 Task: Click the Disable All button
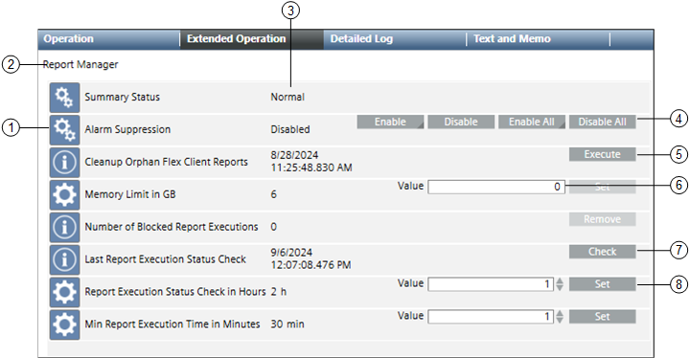coord(603,122)
